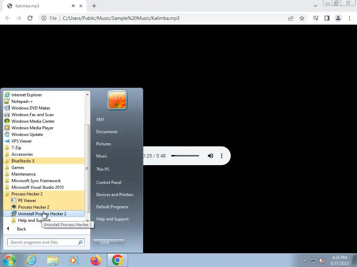
Task: Reload the Kalimba.mp3 page
Action: point(30,18)
